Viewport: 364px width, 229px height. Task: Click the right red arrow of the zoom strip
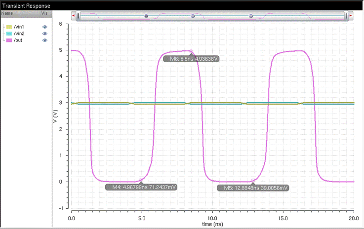tap(351, 15)
